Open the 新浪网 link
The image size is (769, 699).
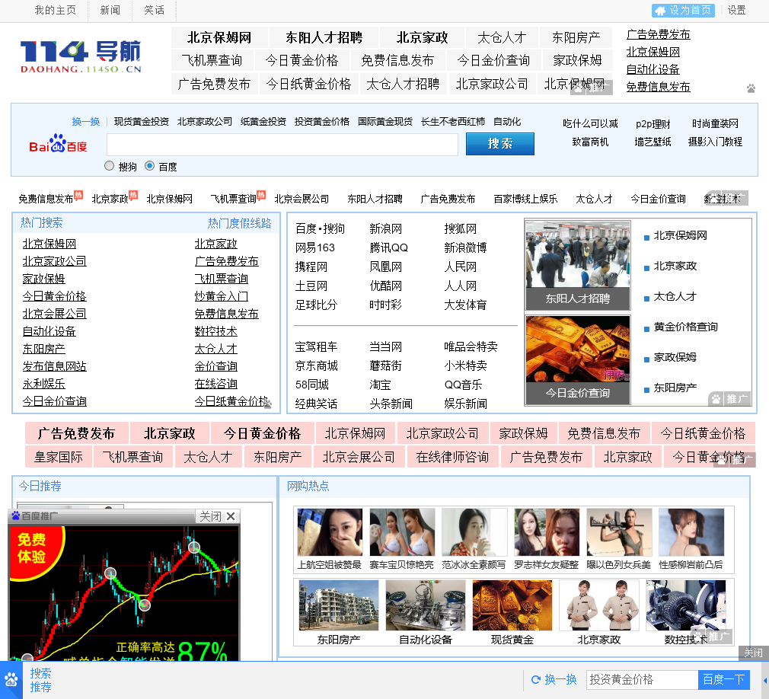coord(385,229)
